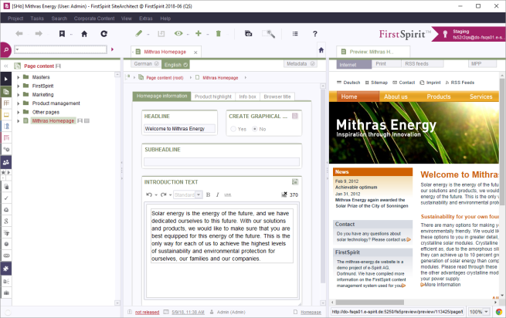Click Page content (root) breadcrumb

pos(165,78)
